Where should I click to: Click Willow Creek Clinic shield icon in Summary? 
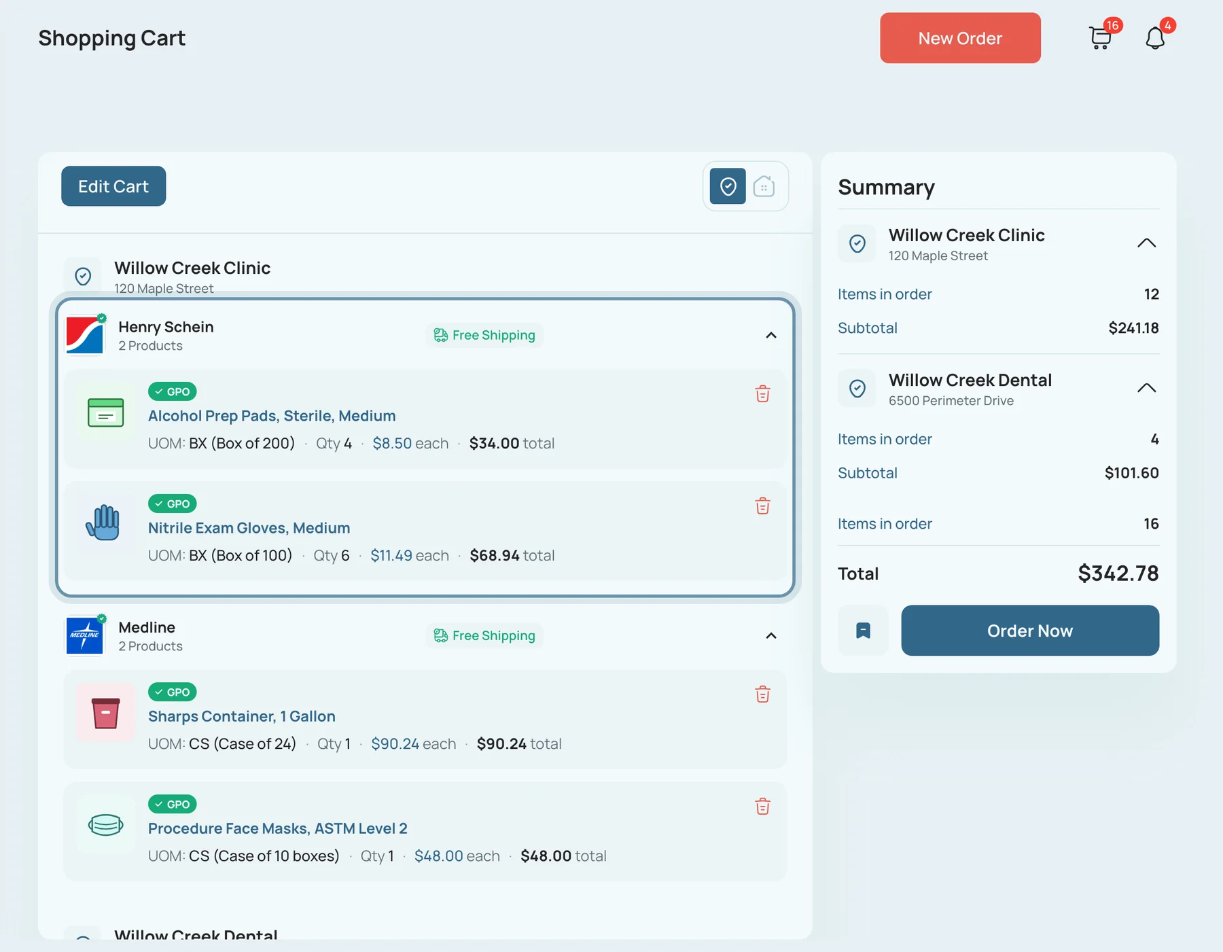point(857,243)
